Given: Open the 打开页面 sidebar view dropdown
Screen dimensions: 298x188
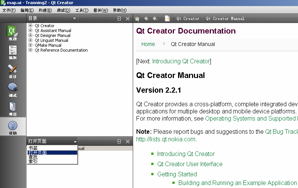Looking at the screenshot, I should click(x=52, y=142).
